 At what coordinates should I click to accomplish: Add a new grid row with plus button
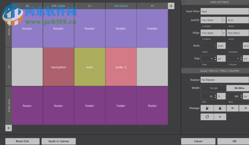tap(8, 128)
